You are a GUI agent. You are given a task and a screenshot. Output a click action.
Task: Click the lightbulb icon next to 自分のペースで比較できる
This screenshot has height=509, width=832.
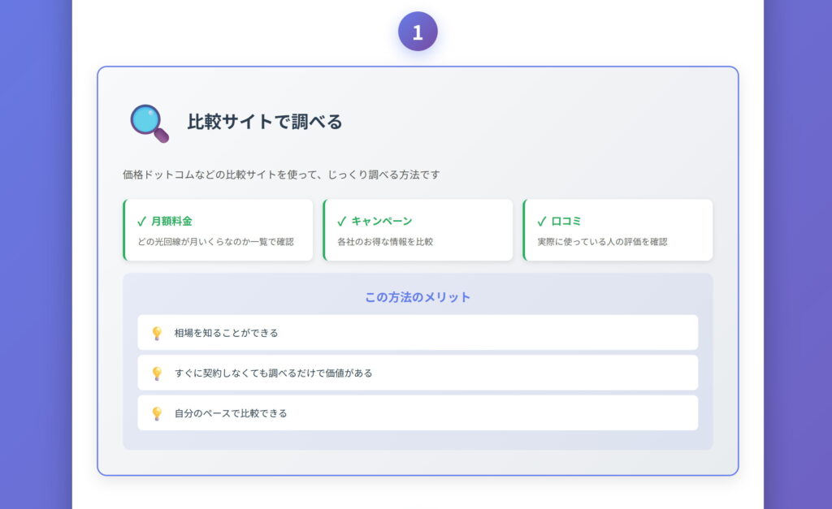pos(157,413)
